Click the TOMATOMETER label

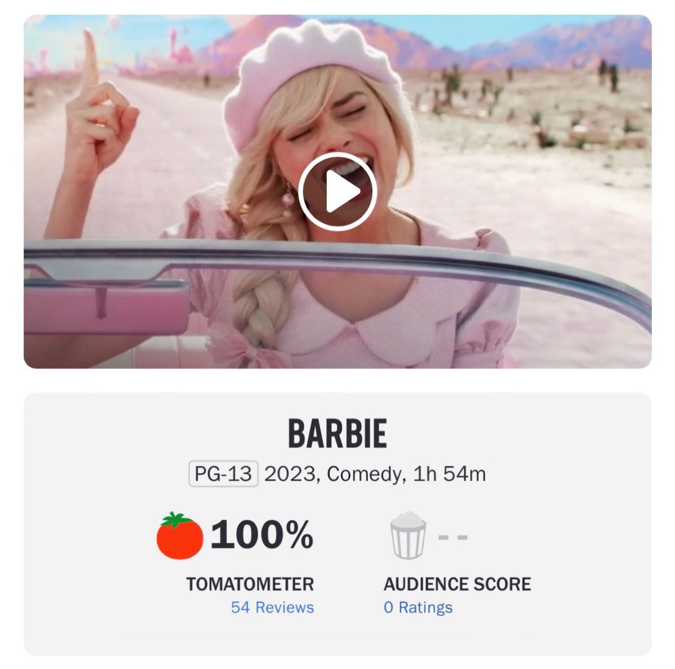250,583
